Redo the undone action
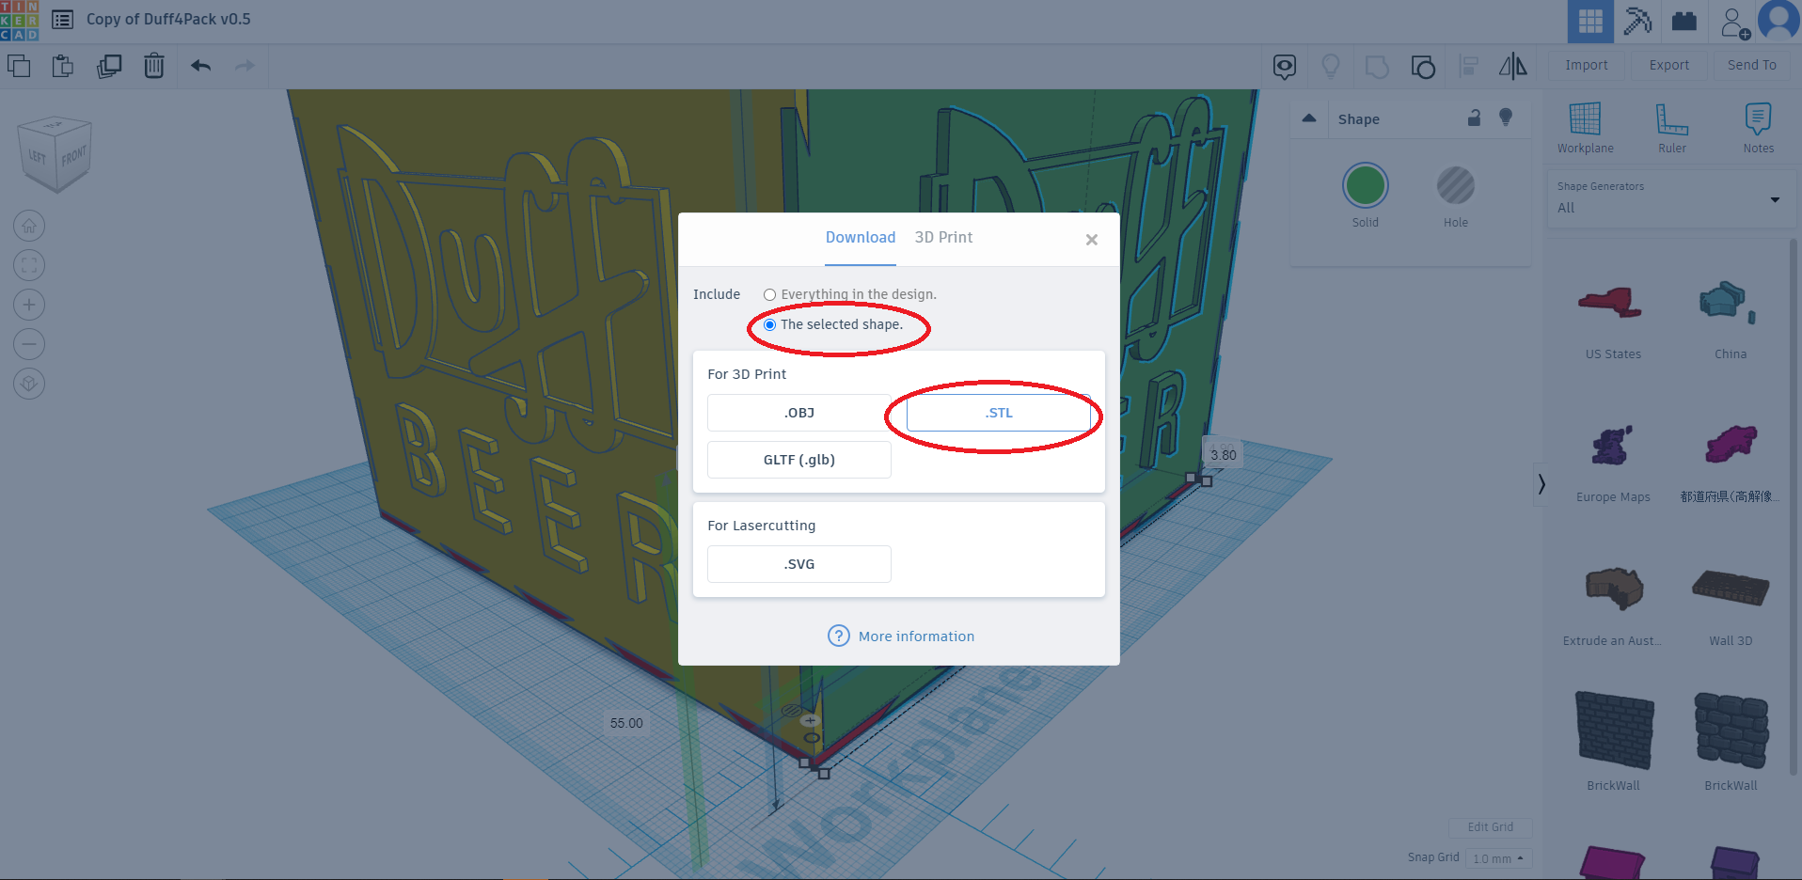 coord(245,66)
